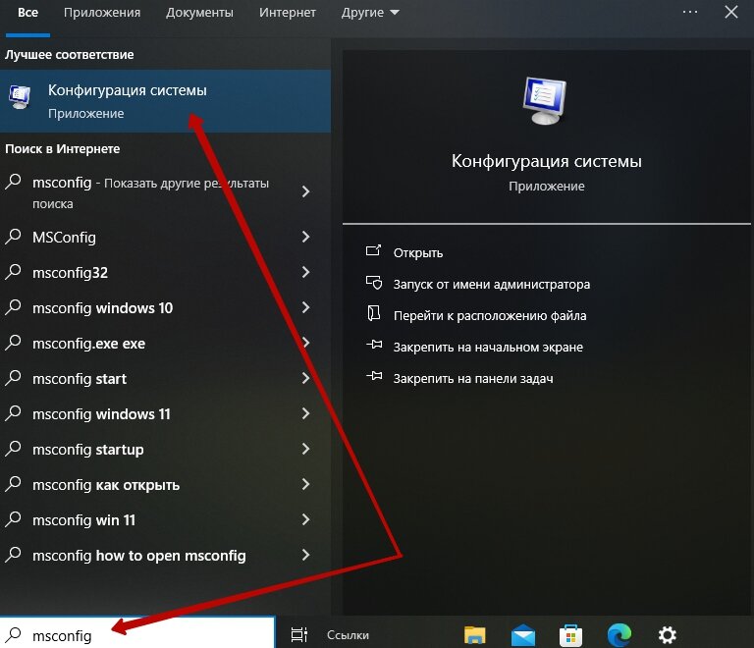754x648 pixels.
Task: Expand arrow next to msconfig startup
Action: 305,449
